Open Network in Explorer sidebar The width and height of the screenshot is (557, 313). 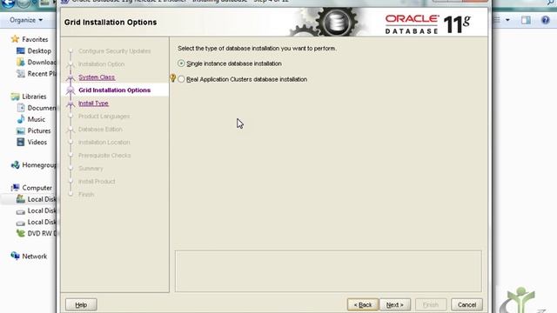coord(35,256)
